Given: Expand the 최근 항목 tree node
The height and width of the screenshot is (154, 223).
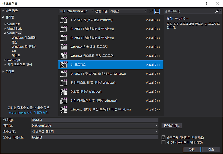Looking at the screenshot, I should coord(3,10).
